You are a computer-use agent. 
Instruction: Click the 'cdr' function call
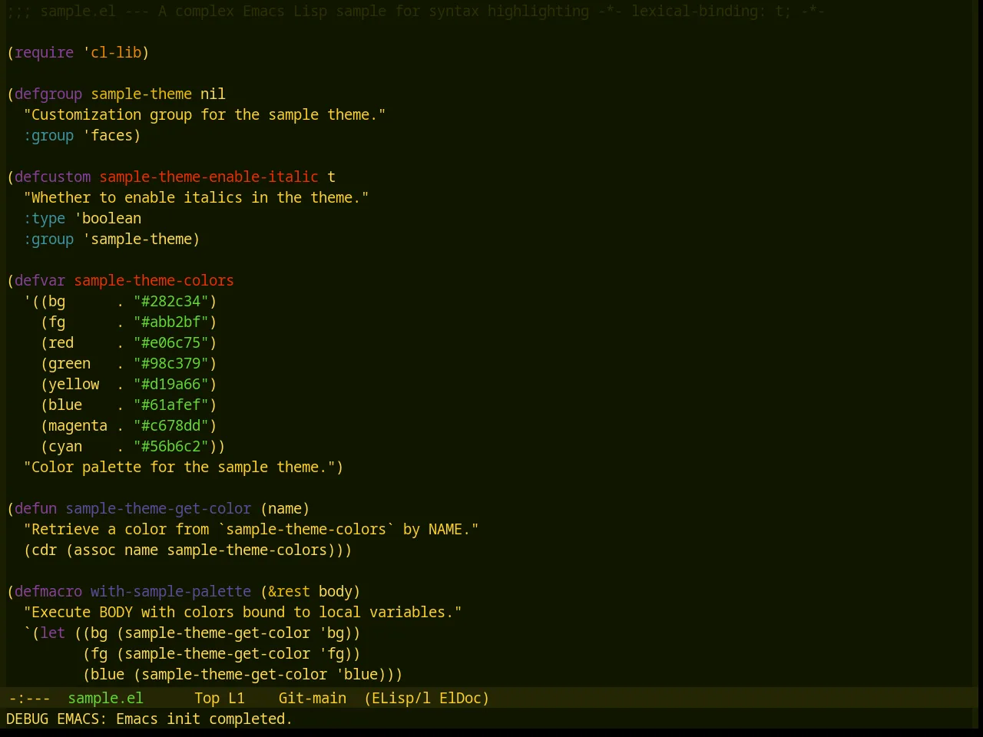point(45,550)
